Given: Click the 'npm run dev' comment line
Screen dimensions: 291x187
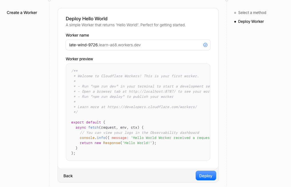Looking at the screenshot, I should tap(141, 86).
